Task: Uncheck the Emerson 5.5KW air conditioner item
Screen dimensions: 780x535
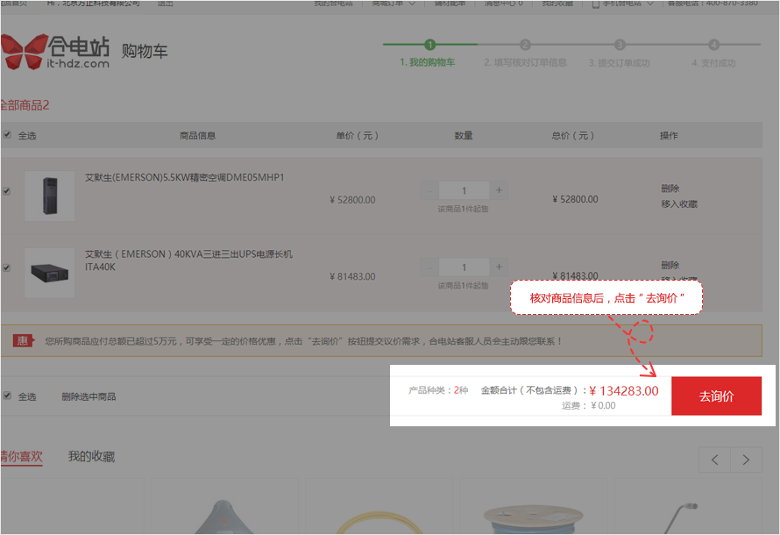Action: coord(7,191)
